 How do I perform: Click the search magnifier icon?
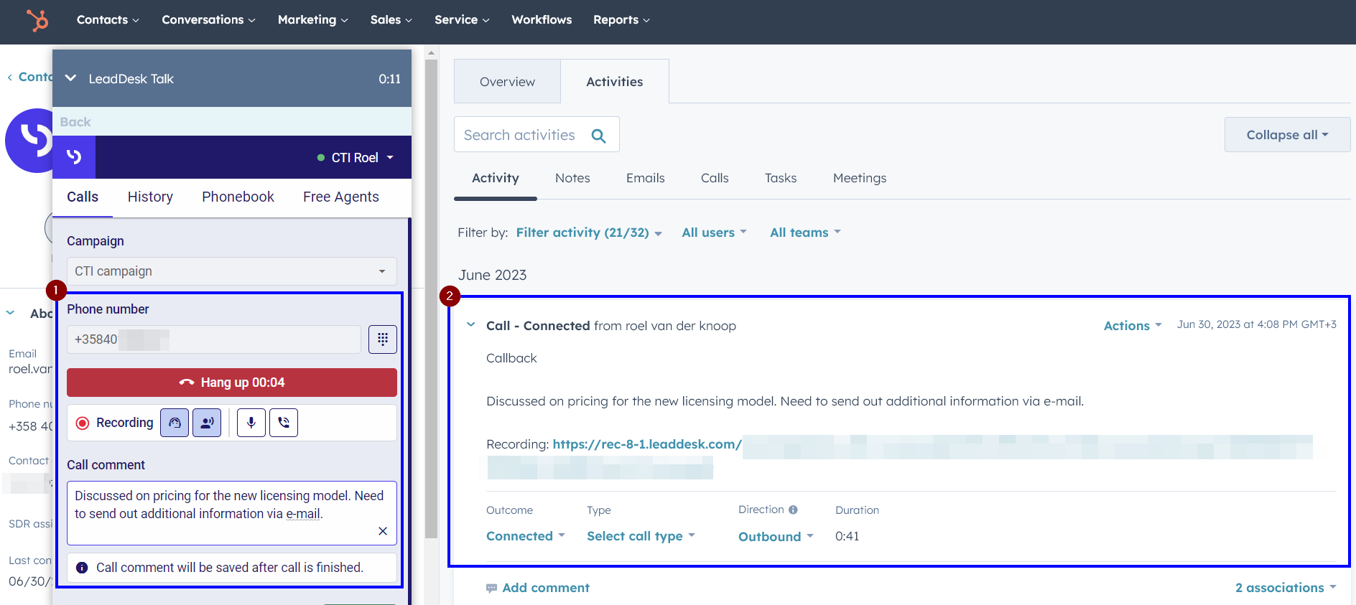click(x=598, y=136)
